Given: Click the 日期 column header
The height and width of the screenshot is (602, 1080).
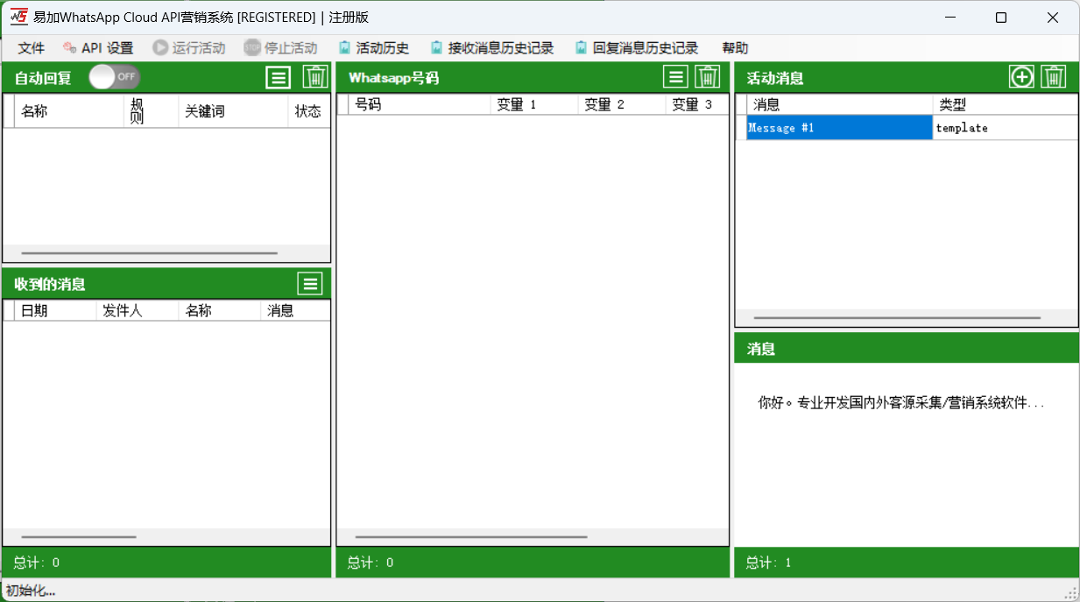Looking at the screenshot, I should coord(55,311).
